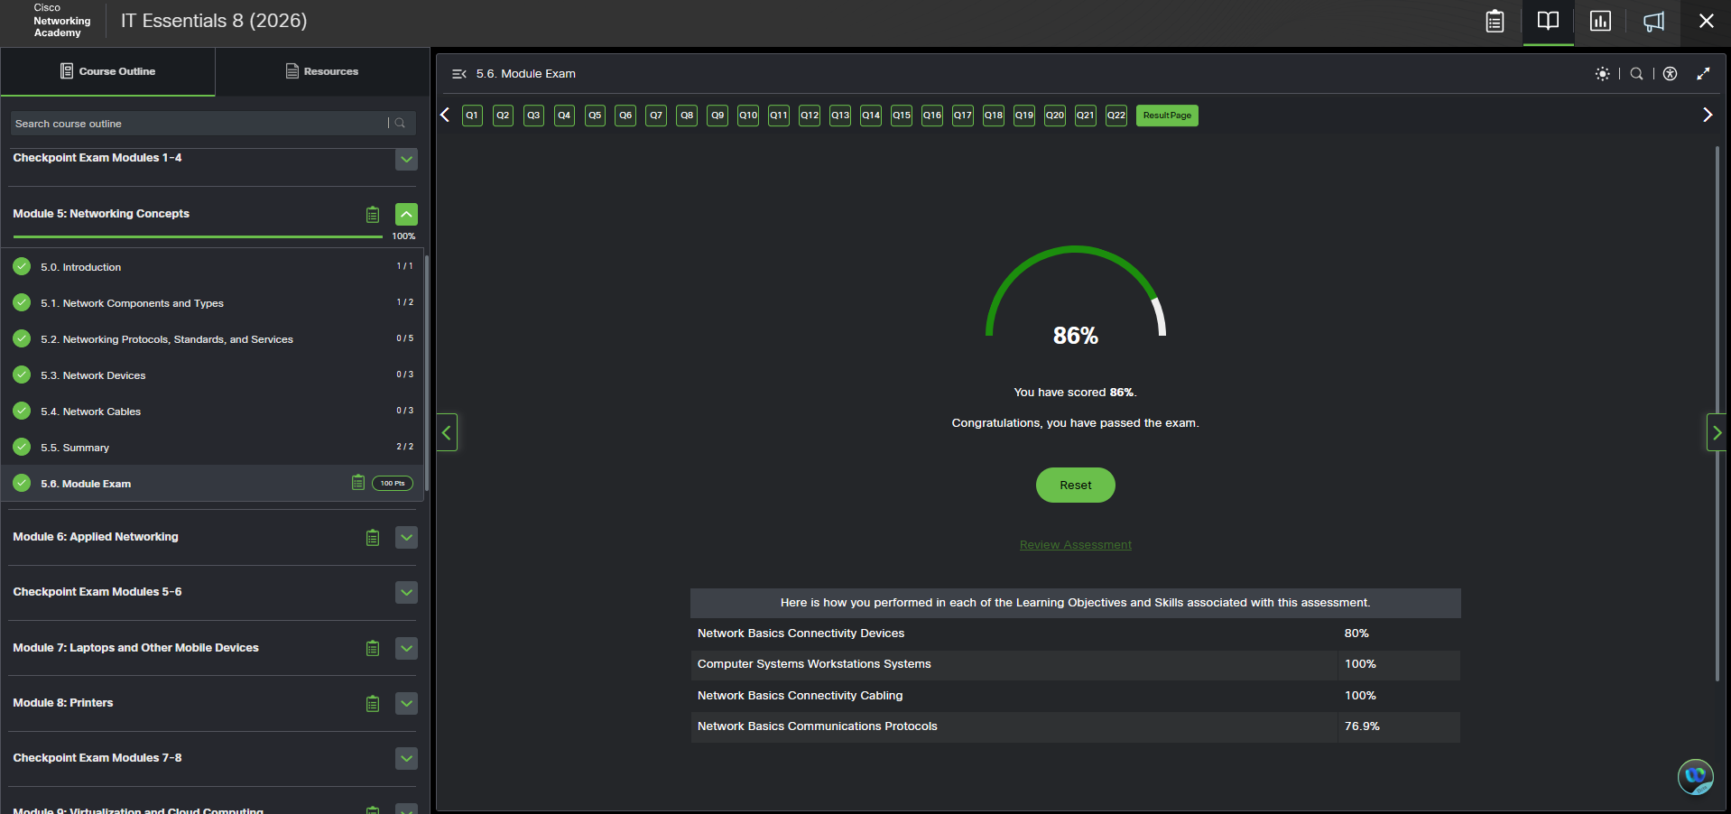1731x814 pixels.
Task: Click the Module 5 progress bar
Action: coord(199,236)
